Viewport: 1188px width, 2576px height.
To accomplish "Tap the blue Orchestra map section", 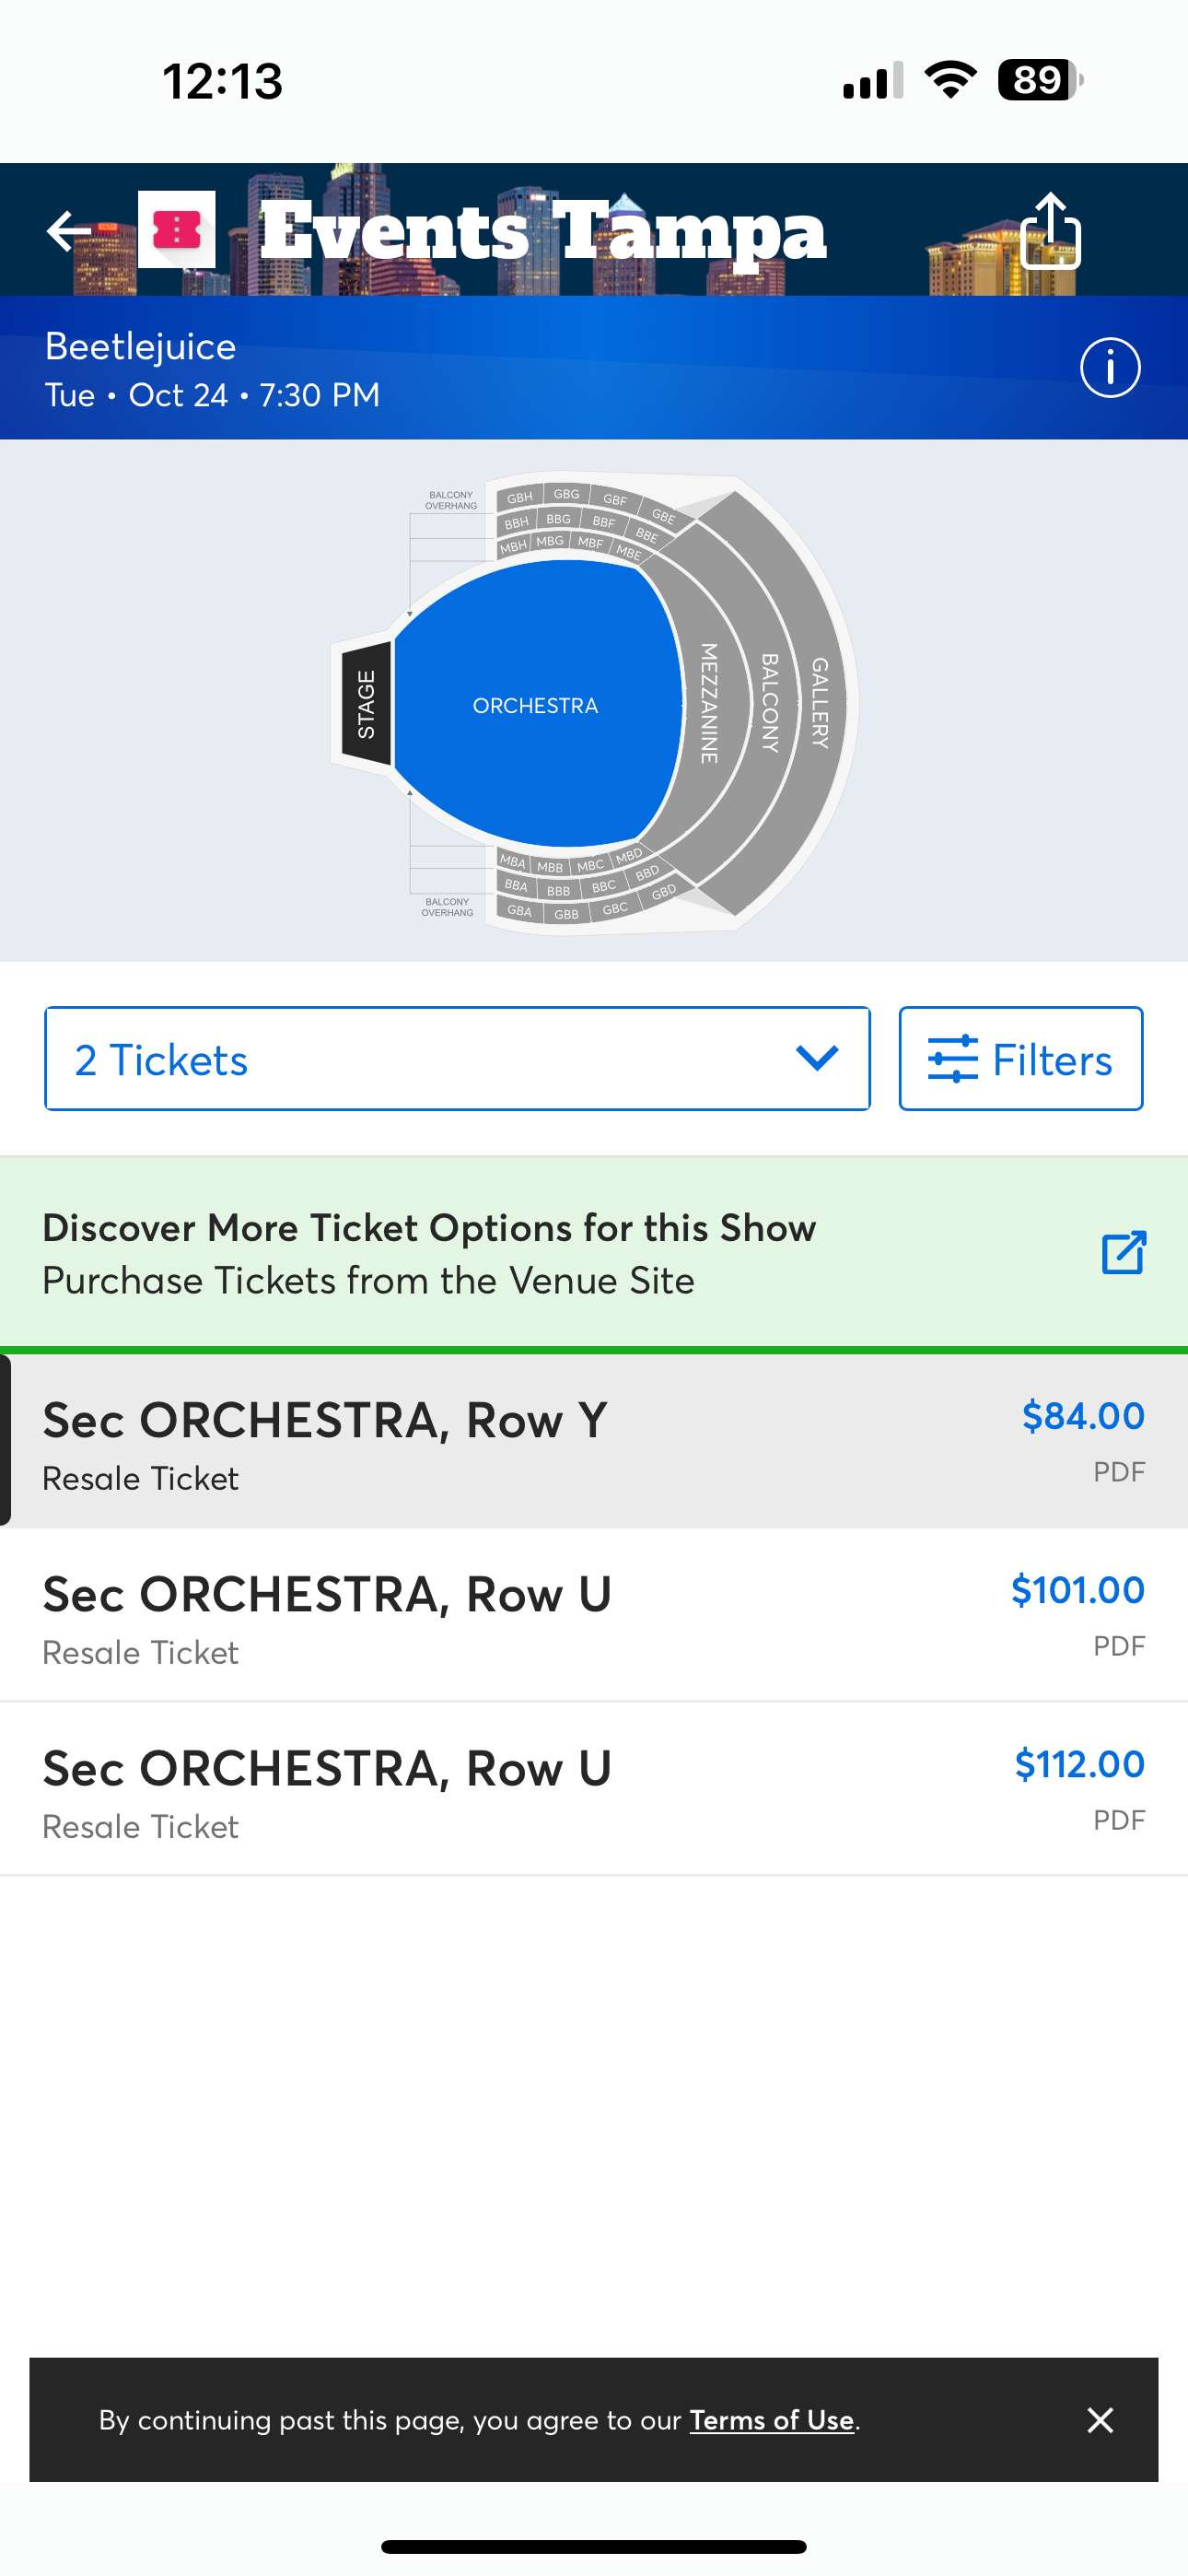I will [x=535, y=705].
